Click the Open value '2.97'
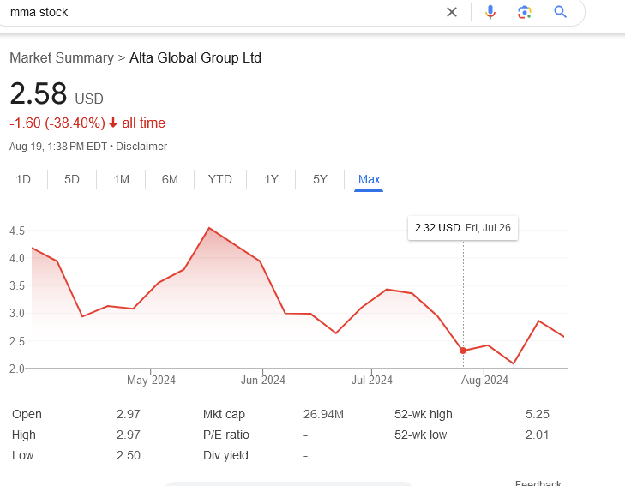 coord(129,414)
